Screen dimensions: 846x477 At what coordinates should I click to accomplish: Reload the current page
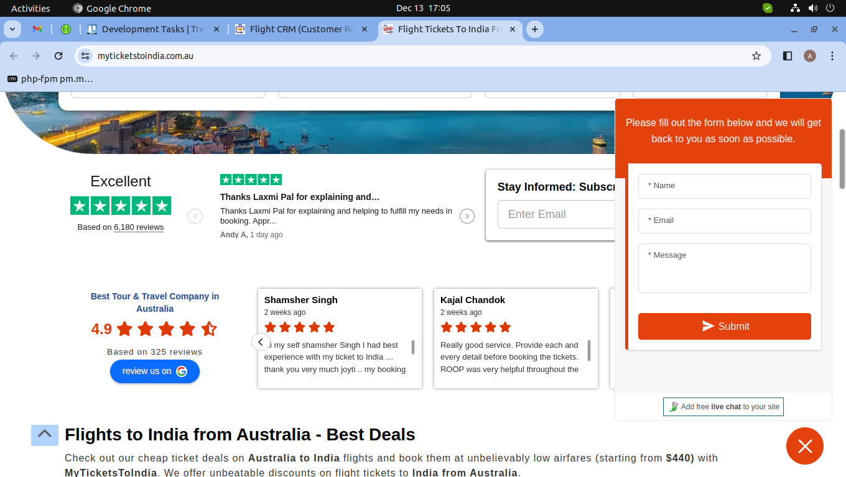point(58,56)
